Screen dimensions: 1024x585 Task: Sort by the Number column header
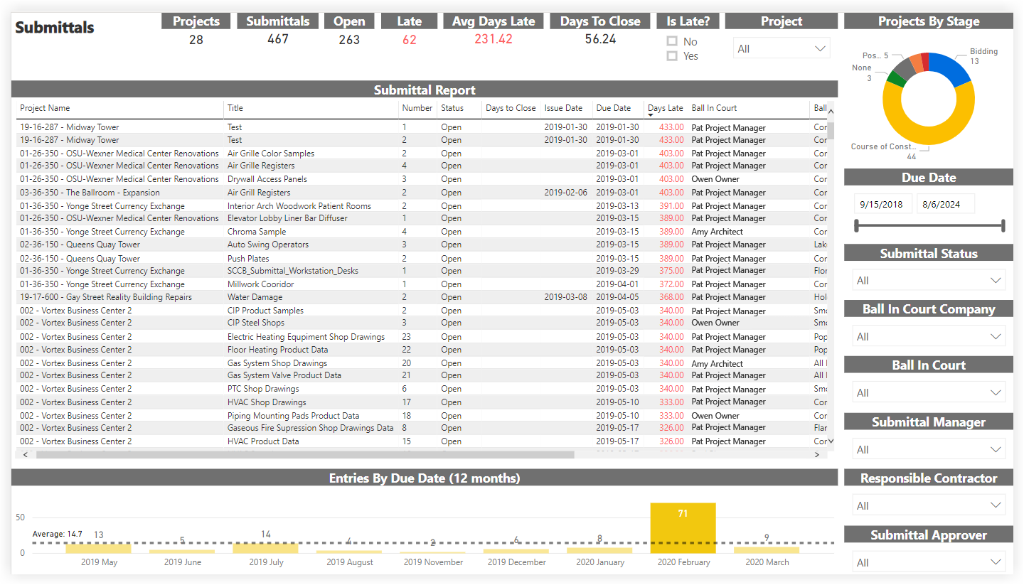[x=417, y=108]
